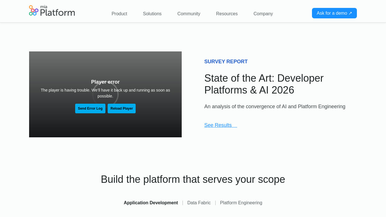Click the State of the Art report heading
Viewport: 386px width, 217px height.
[264, 84]
